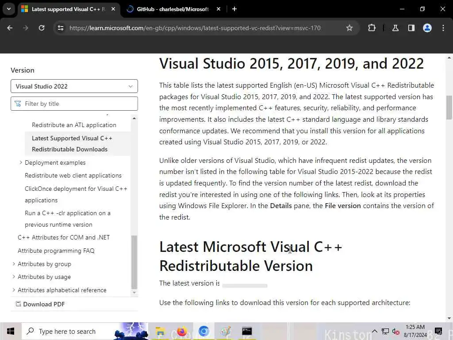Image resolution: width=453 pixels, height=340 pixels.
Task: Open Run a C++ -clr application article
Action: [68, 219]
